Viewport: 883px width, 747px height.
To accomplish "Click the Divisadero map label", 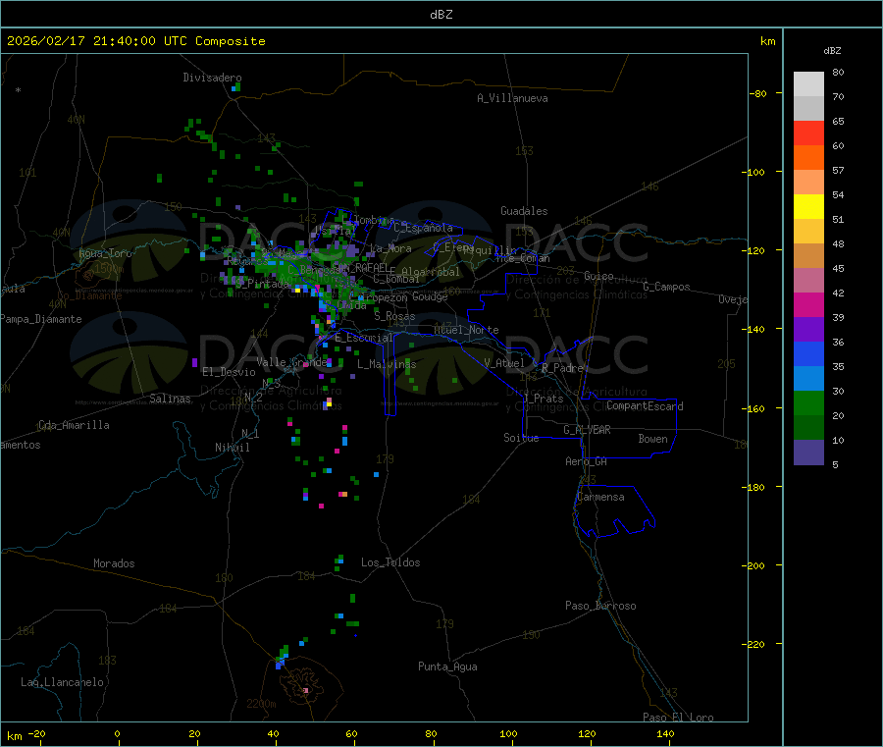I will [212, 78].
